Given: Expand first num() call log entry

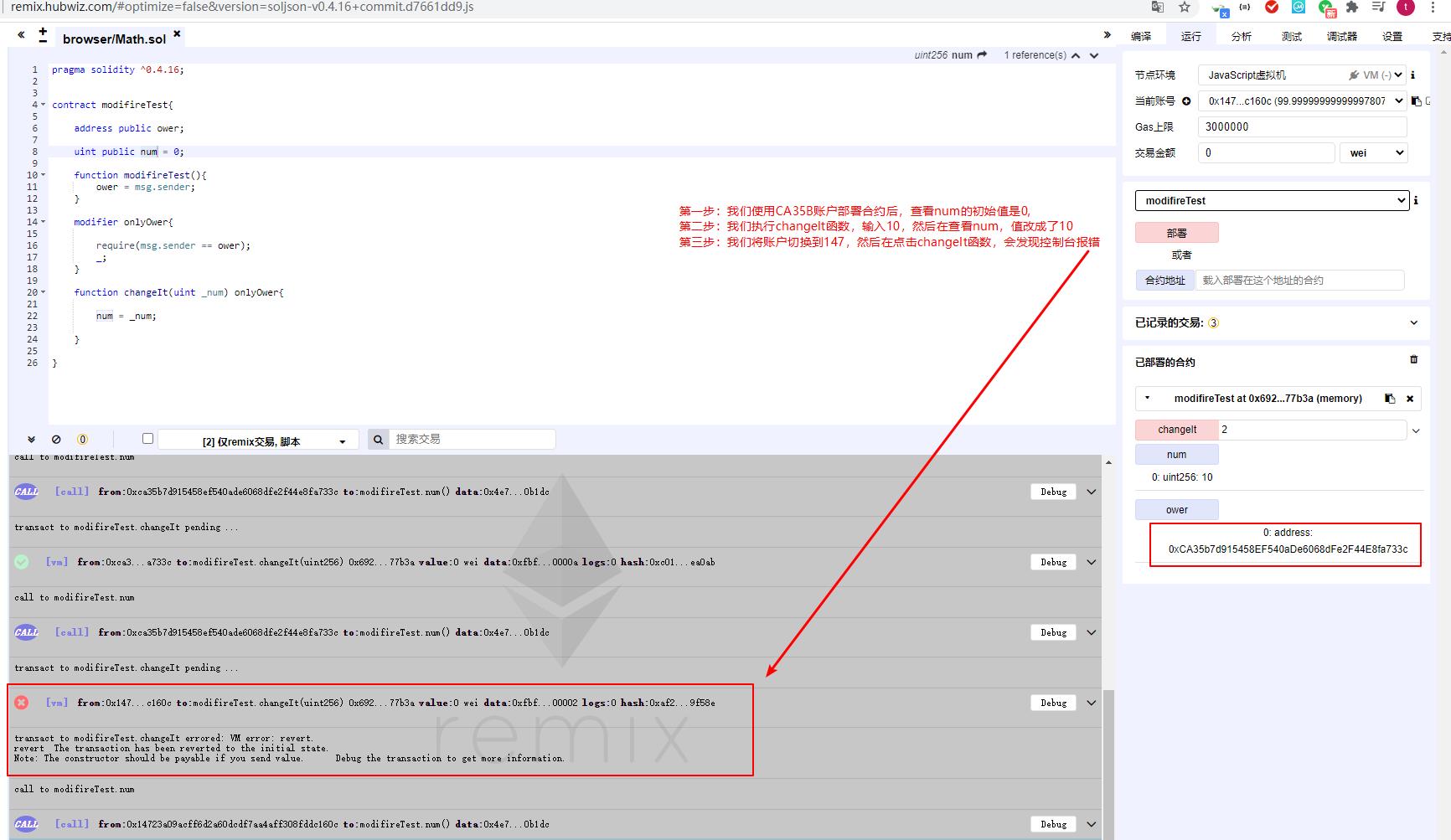Looking at the screenshot, I should [x=1091, y=492].
